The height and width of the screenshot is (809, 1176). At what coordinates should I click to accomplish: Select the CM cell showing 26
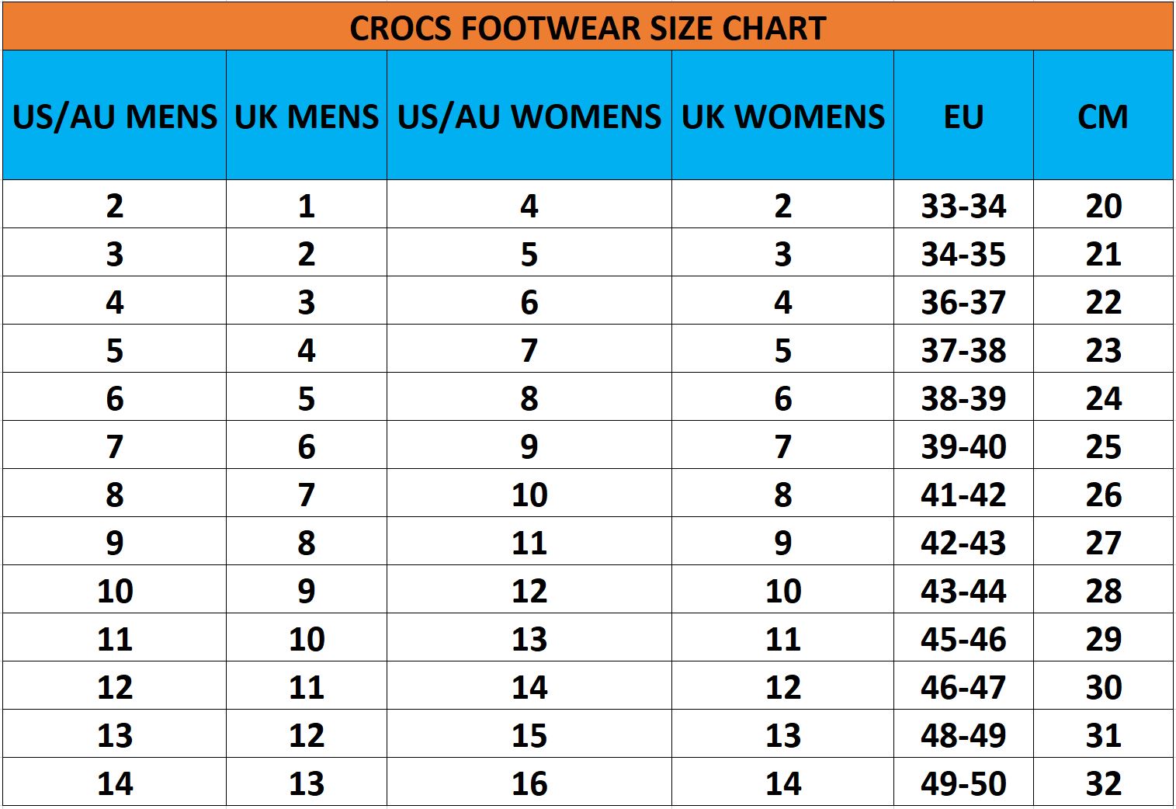(1103, 494)
